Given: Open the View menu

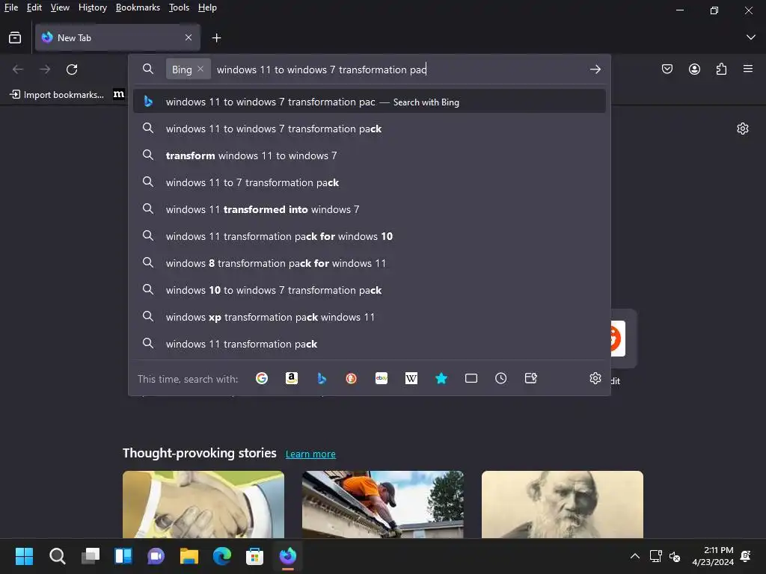Looking at the screenshot, I should point(60,7).
